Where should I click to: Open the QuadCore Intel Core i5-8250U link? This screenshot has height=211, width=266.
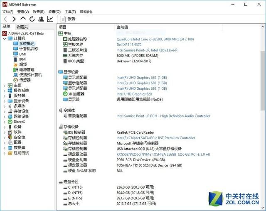(155, 39)
